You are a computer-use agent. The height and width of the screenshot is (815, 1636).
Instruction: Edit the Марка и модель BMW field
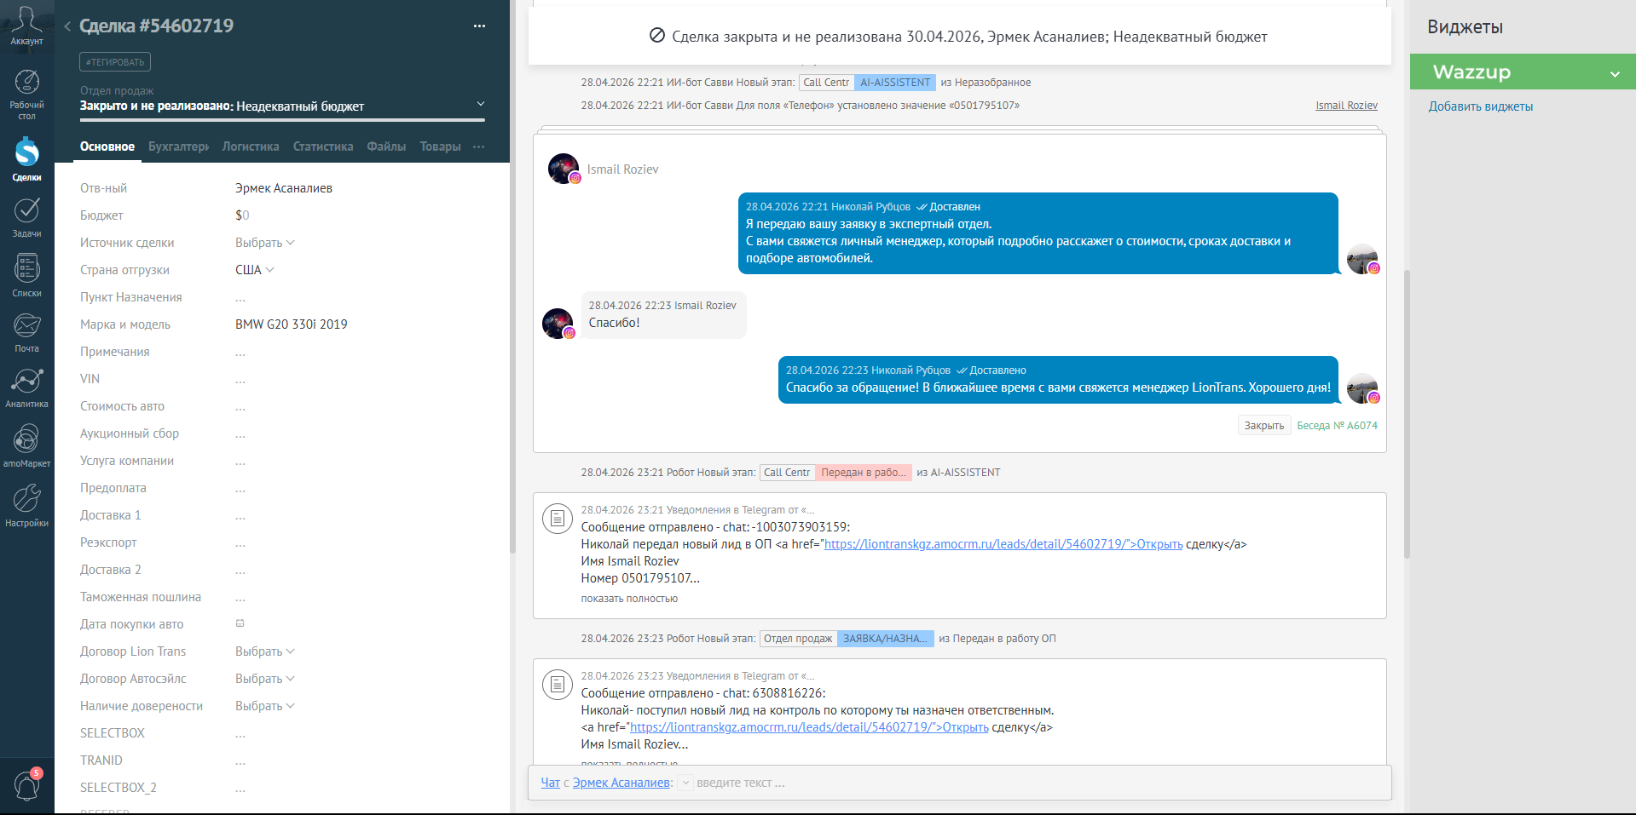coord(292,324)
